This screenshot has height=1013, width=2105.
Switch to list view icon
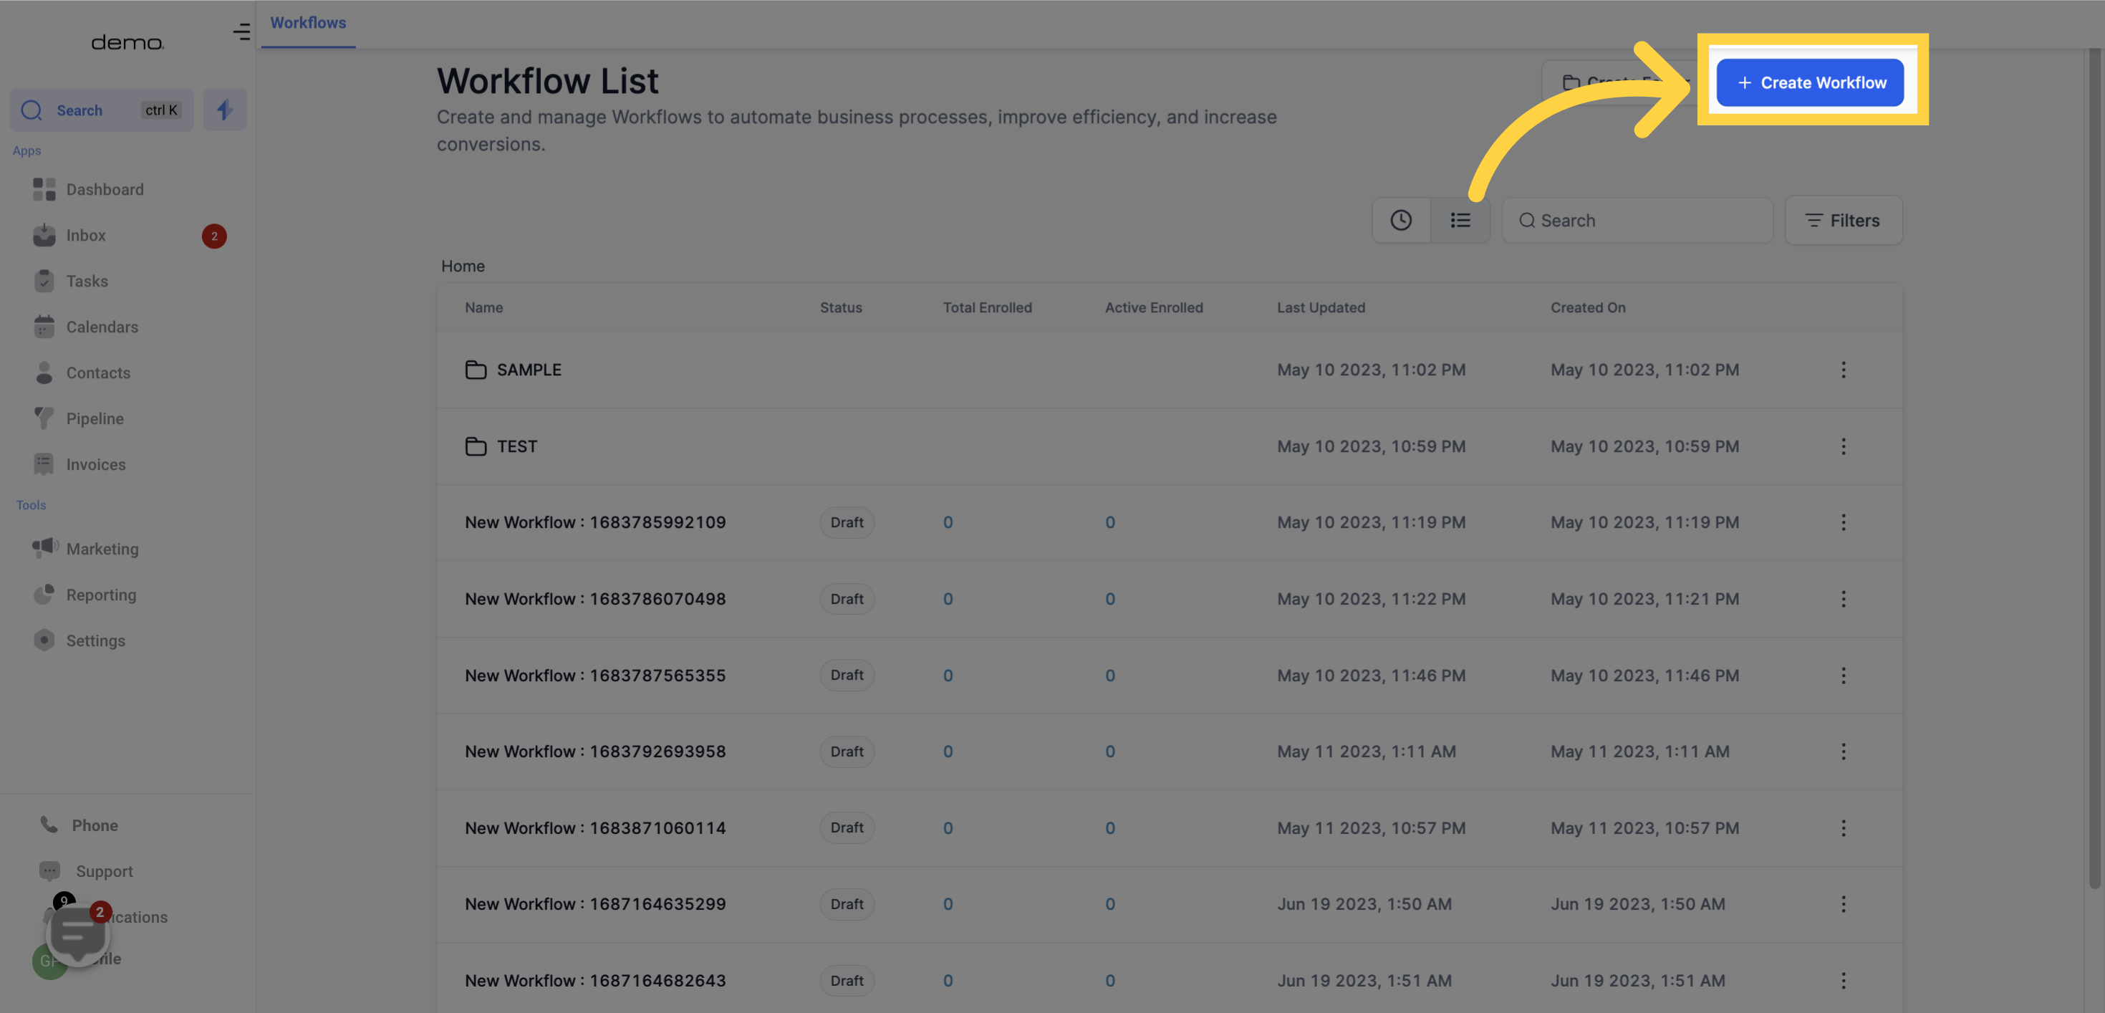[x=1460, y=220]
